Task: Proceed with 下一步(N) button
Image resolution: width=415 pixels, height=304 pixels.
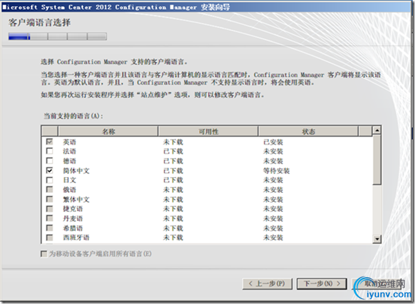Action: tap(322, 284)
